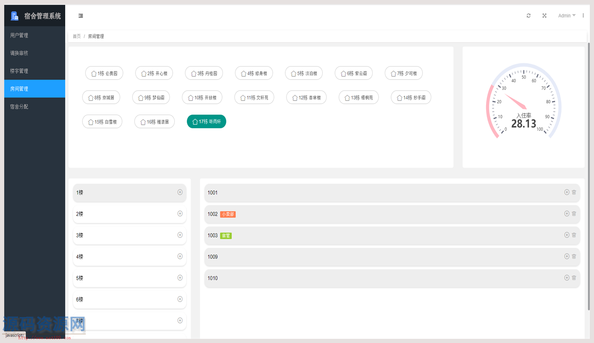Click the room number 1001
594x343 pixels.
pos(213,192)
